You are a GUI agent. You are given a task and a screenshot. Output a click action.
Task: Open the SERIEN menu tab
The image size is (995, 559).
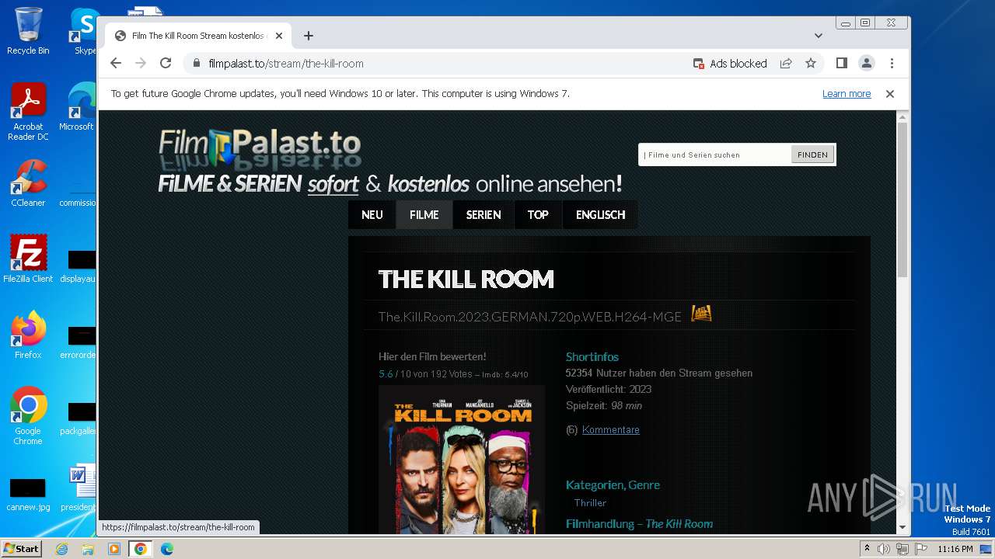484,215
